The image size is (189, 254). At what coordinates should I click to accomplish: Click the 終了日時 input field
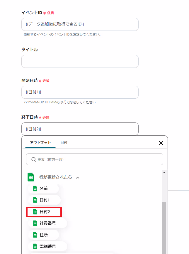pyautogui.click(x=80, y=129)
